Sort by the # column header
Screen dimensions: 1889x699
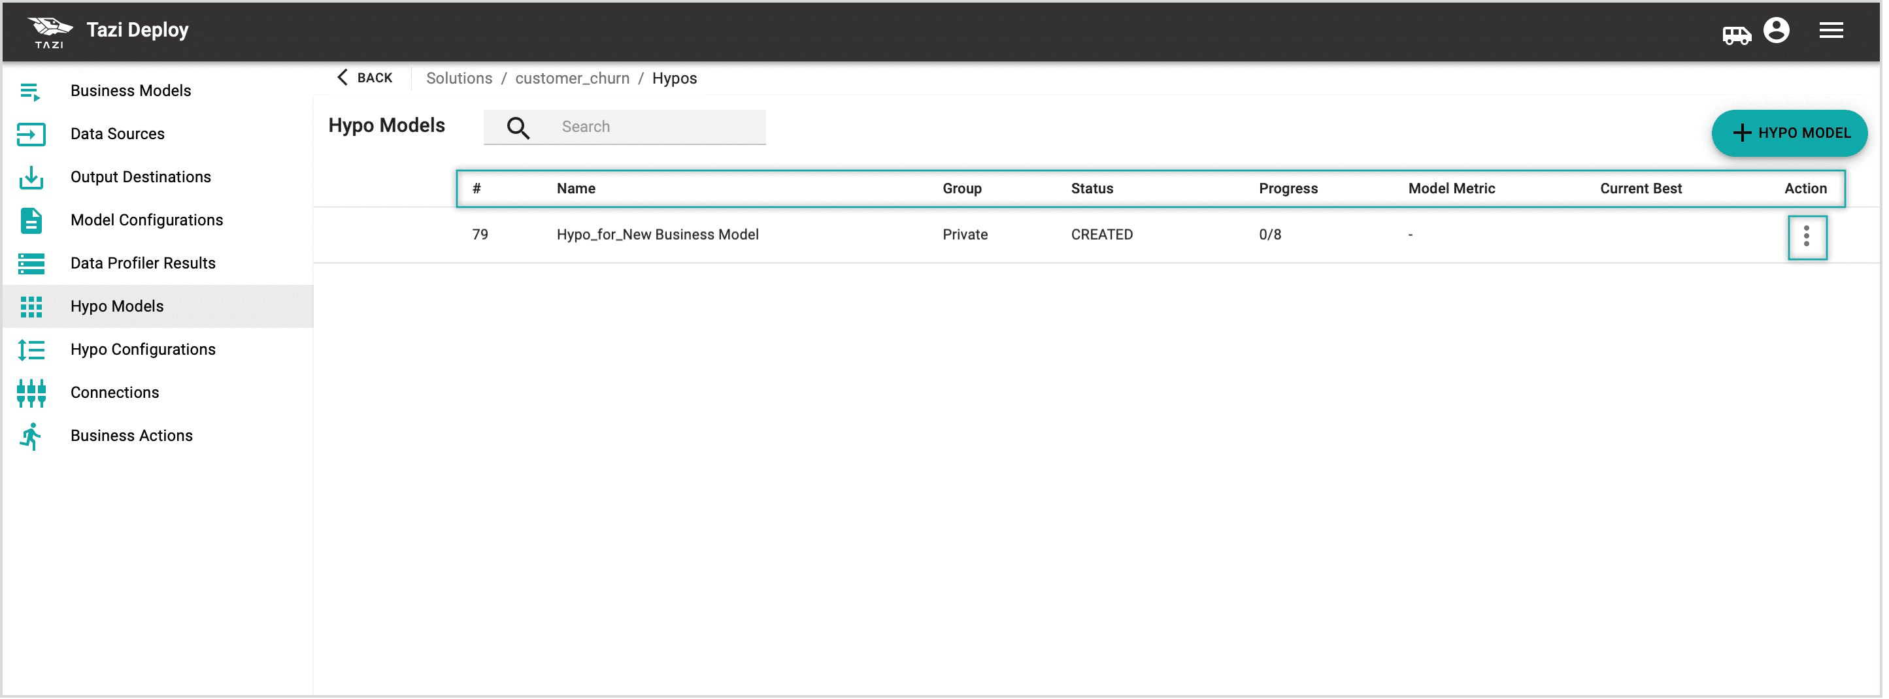[478, 189]
